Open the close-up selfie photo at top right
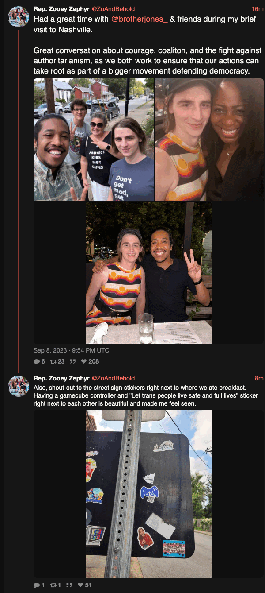 [209, 140]
